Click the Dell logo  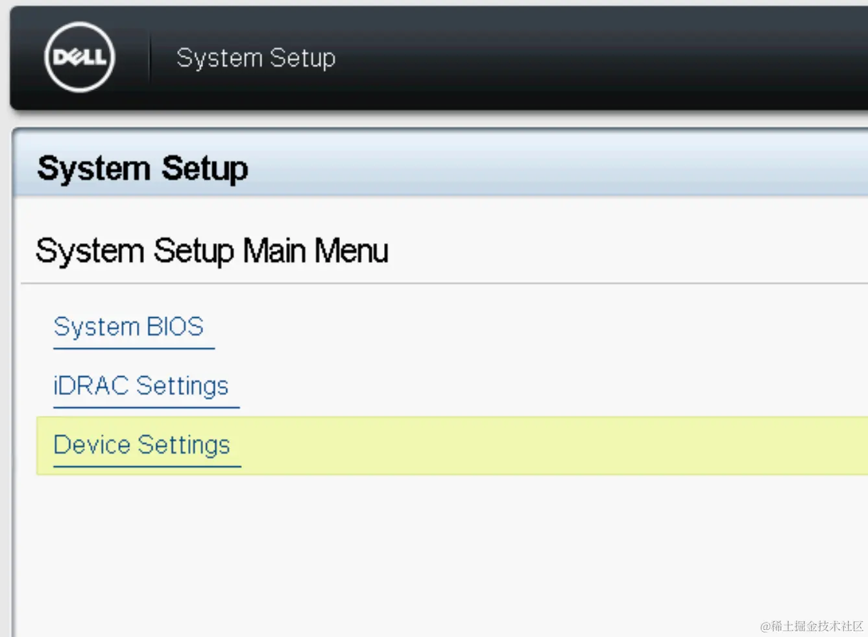click(x=79, y=57)
